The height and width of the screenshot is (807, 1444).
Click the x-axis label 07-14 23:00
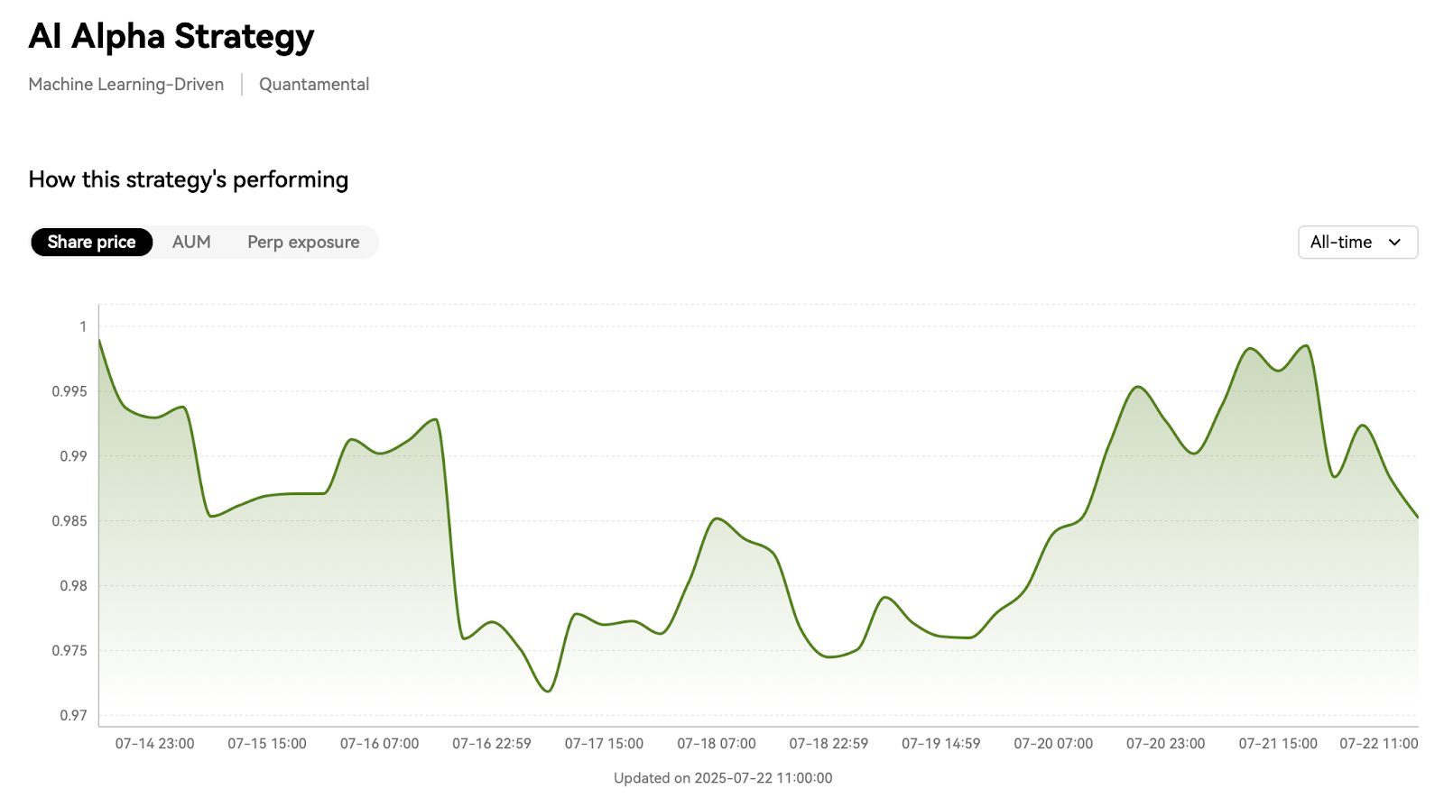[155, 743]
